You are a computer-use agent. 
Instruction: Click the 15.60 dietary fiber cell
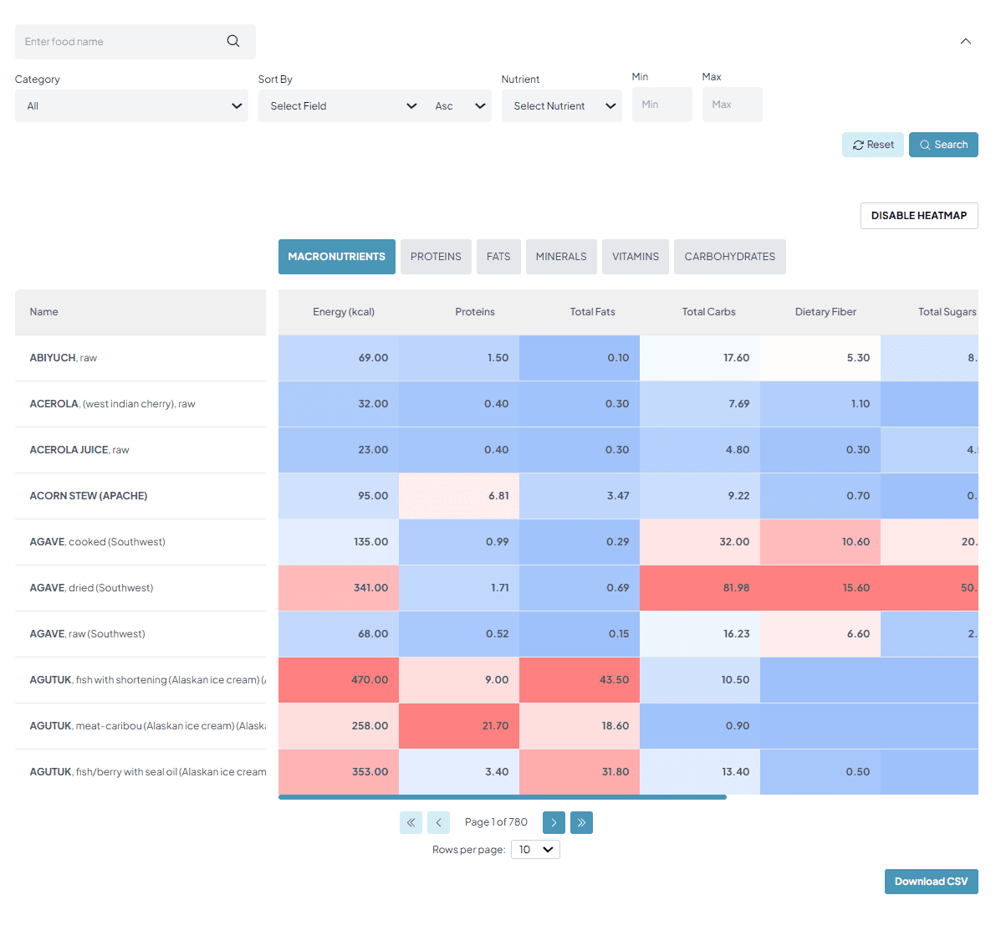click(x=820, y=588)
